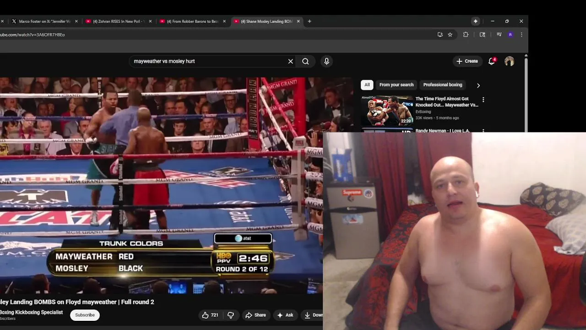
Task: Click video title Landing BOMBS on Floyd mayweather
Action: tap(77, 302)
